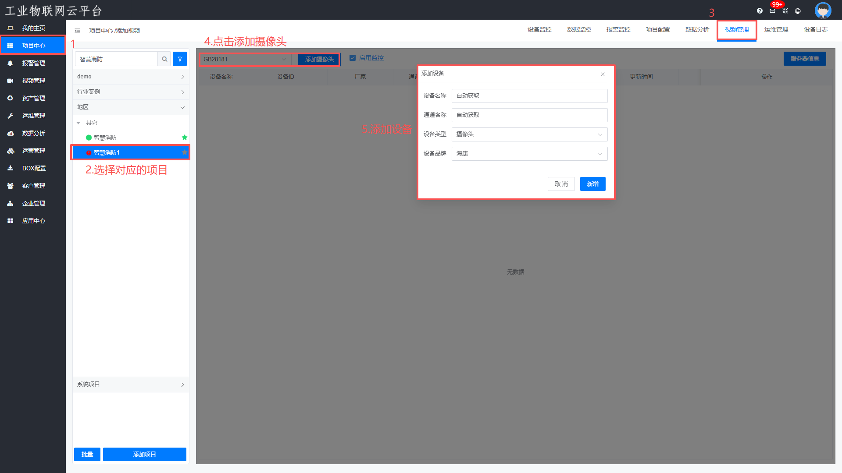
Task: Click the user avatar in top right
Action: pos(823,10)
